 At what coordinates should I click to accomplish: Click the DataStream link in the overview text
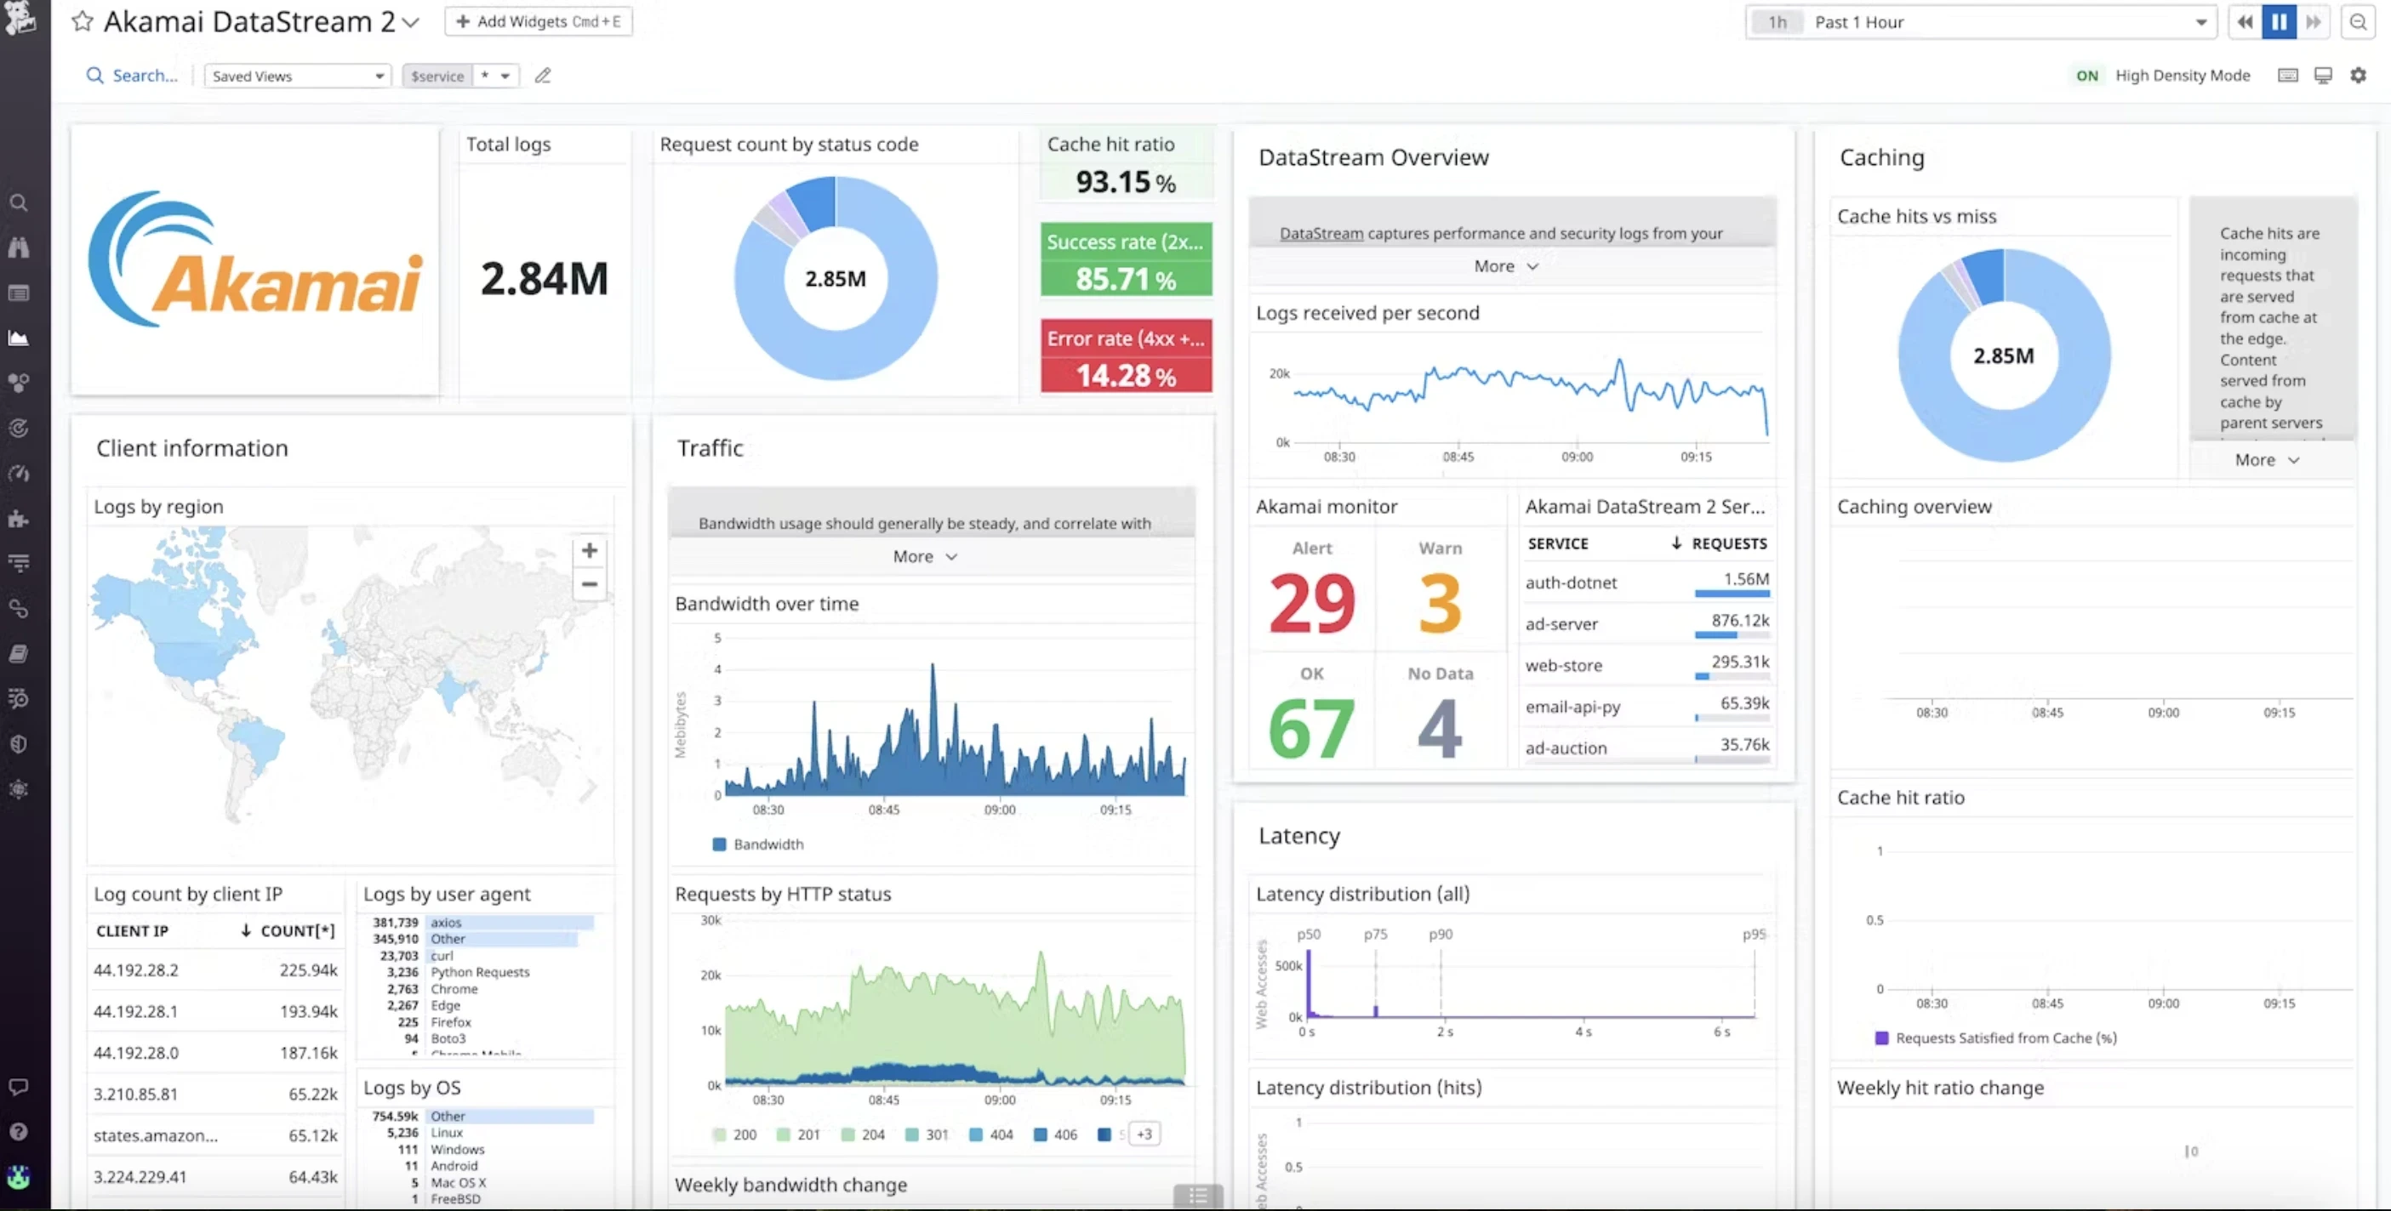click(x=1321, y=233)
